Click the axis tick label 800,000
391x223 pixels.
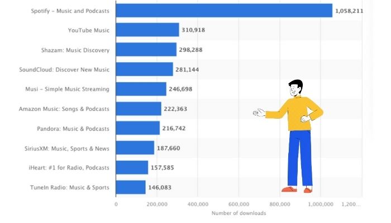point(280,205)
